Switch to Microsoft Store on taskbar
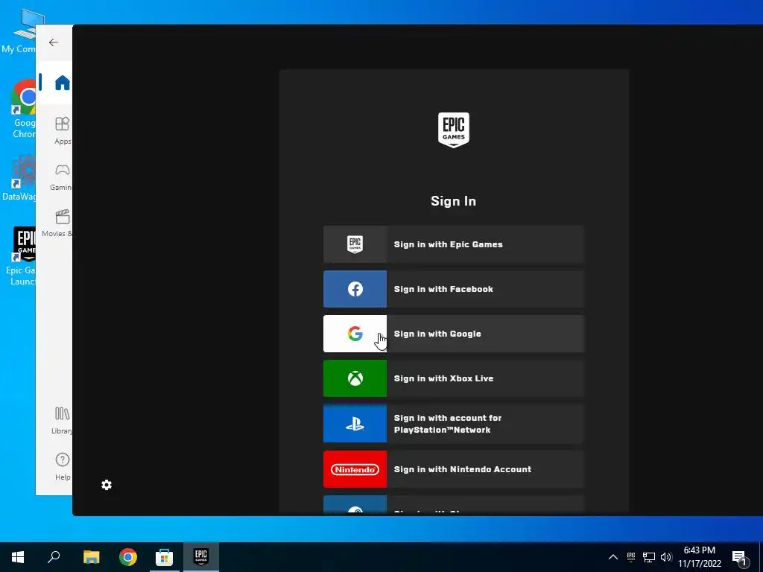763x572 pixels. pyautogui.click(x=164, y=557)
